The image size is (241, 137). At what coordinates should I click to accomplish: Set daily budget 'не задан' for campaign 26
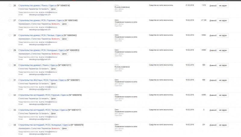point(223,5)
